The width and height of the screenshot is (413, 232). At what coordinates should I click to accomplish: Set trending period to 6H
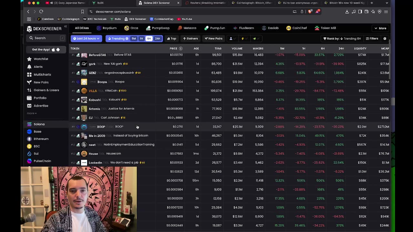click(149, 39)
